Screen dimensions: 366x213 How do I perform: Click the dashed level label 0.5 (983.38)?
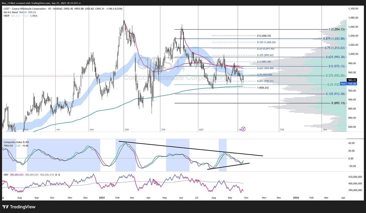(264, 62)
